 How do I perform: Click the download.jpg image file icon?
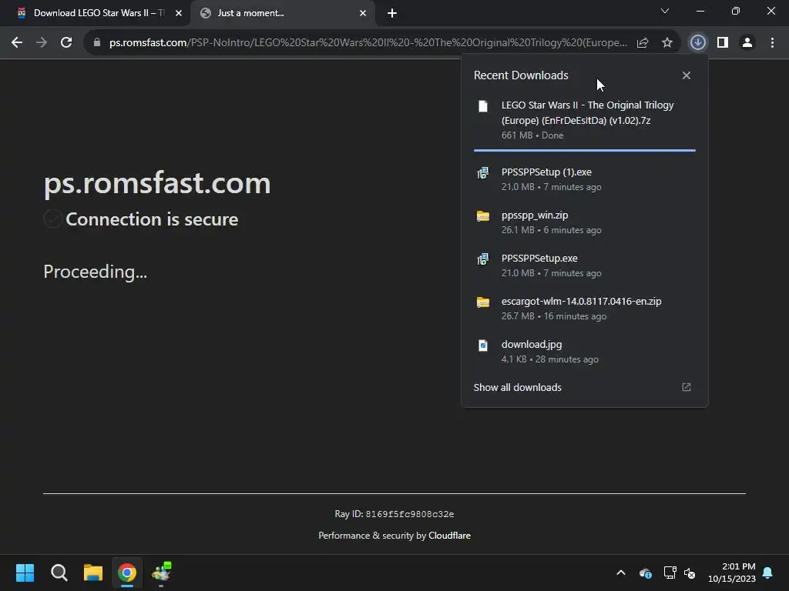[x=483, y=346]
